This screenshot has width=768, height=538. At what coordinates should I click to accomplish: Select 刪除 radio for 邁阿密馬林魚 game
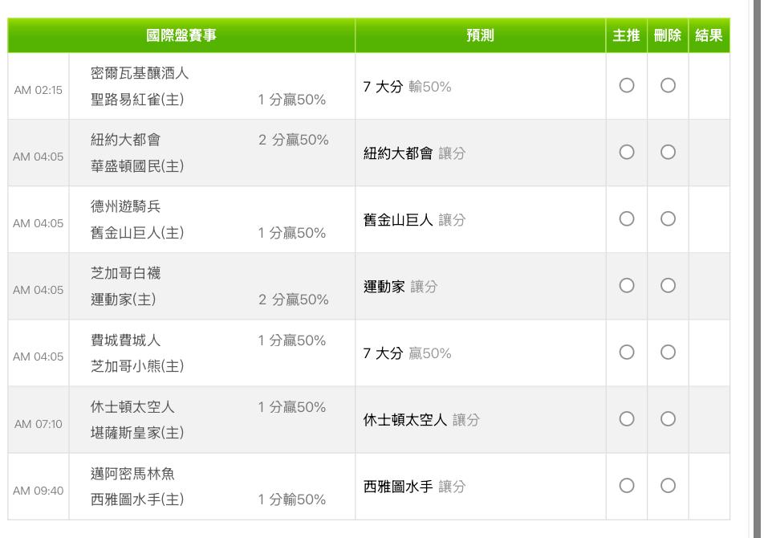point(668,486)
